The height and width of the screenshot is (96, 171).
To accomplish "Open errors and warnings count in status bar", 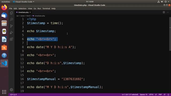I will (13, 95).
